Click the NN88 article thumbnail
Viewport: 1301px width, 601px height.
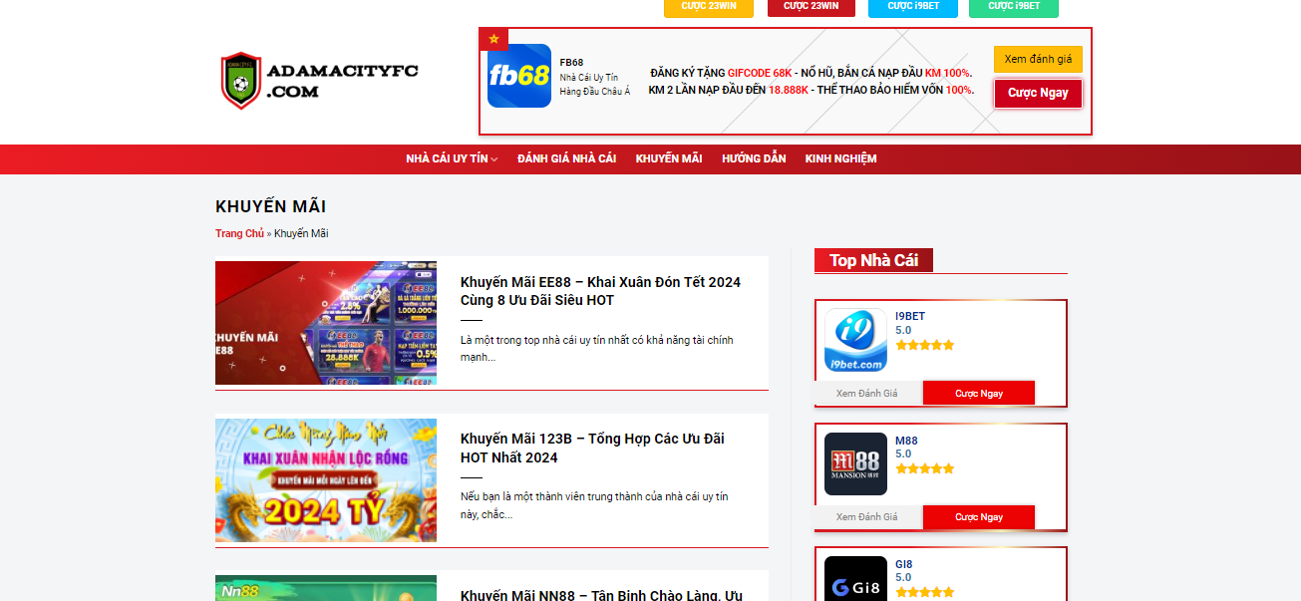(326, 588)
